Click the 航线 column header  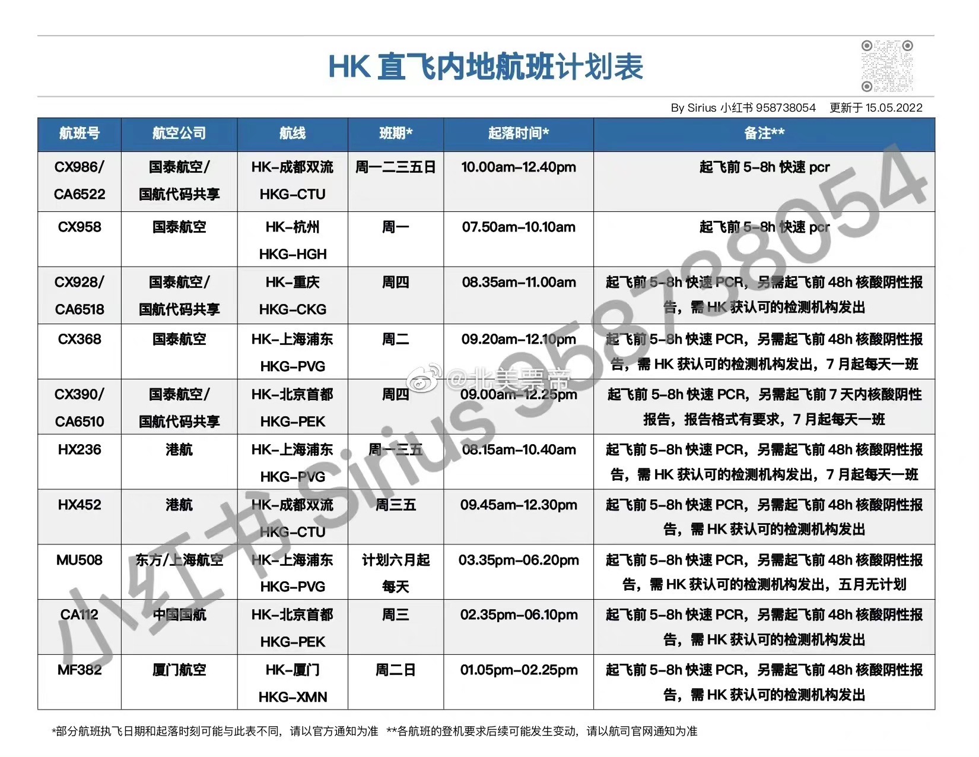point(293,134)
